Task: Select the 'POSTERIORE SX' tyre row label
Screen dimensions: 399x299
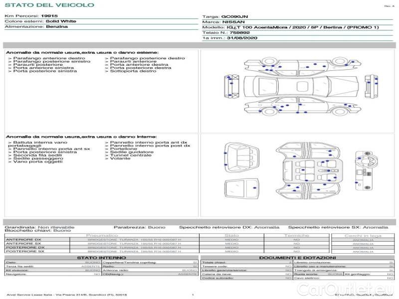Action: (x=25, y=251)
